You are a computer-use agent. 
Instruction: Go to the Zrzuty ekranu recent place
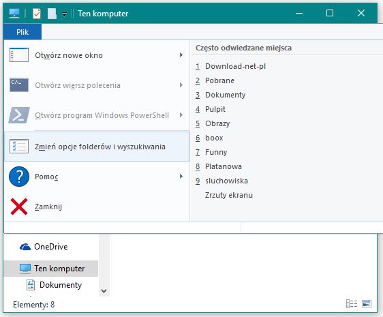pos(229,195)
